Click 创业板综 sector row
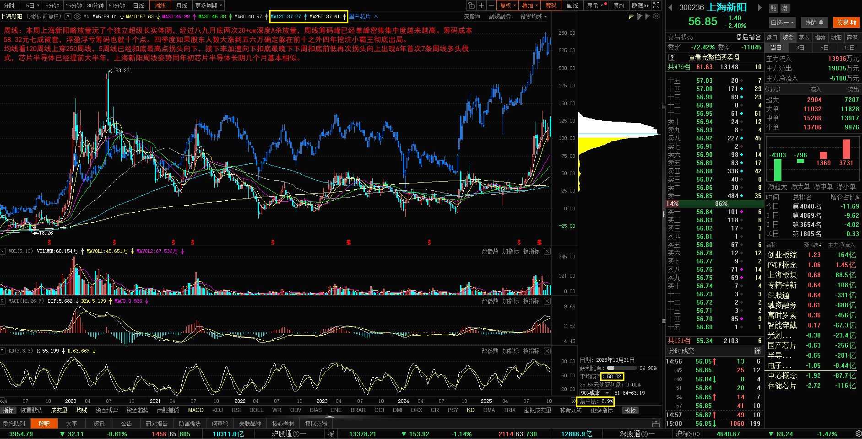862x439 pixels. [x=813, y=255]
